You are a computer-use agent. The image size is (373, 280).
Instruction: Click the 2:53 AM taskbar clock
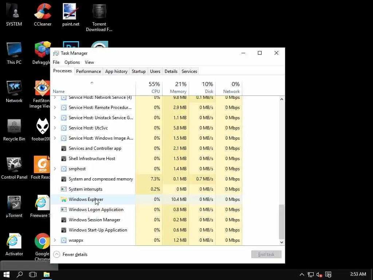click(x=358, y=274)
